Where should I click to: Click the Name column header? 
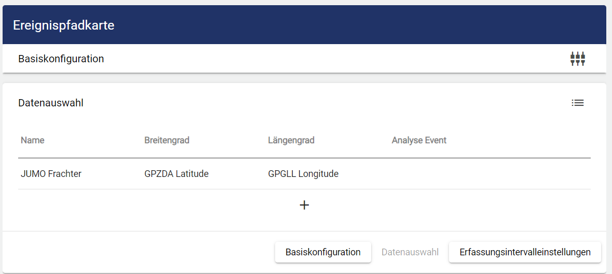[33, 140]
